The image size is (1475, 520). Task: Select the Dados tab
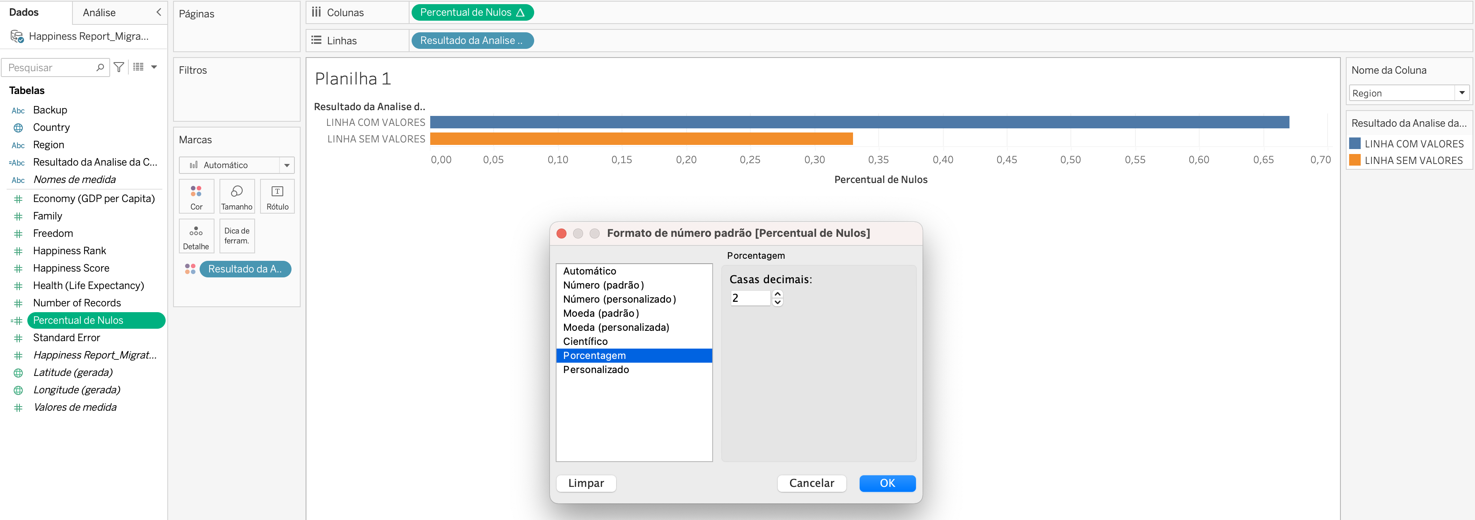[24, 12]
